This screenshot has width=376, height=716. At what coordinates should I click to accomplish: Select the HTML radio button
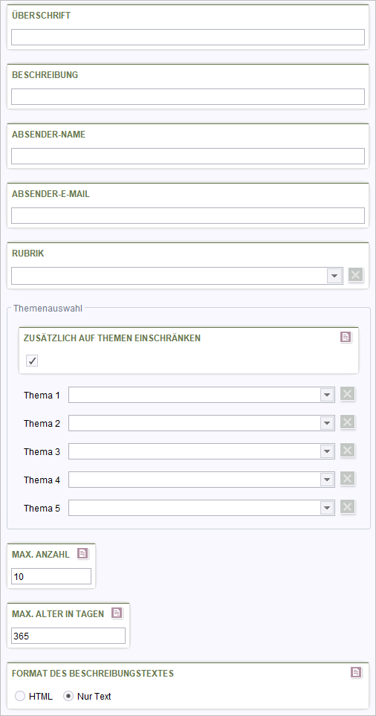click(20, 697)
